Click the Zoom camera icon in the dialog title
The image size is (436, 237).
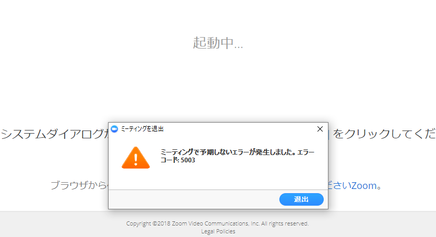[x=114, y=129]
